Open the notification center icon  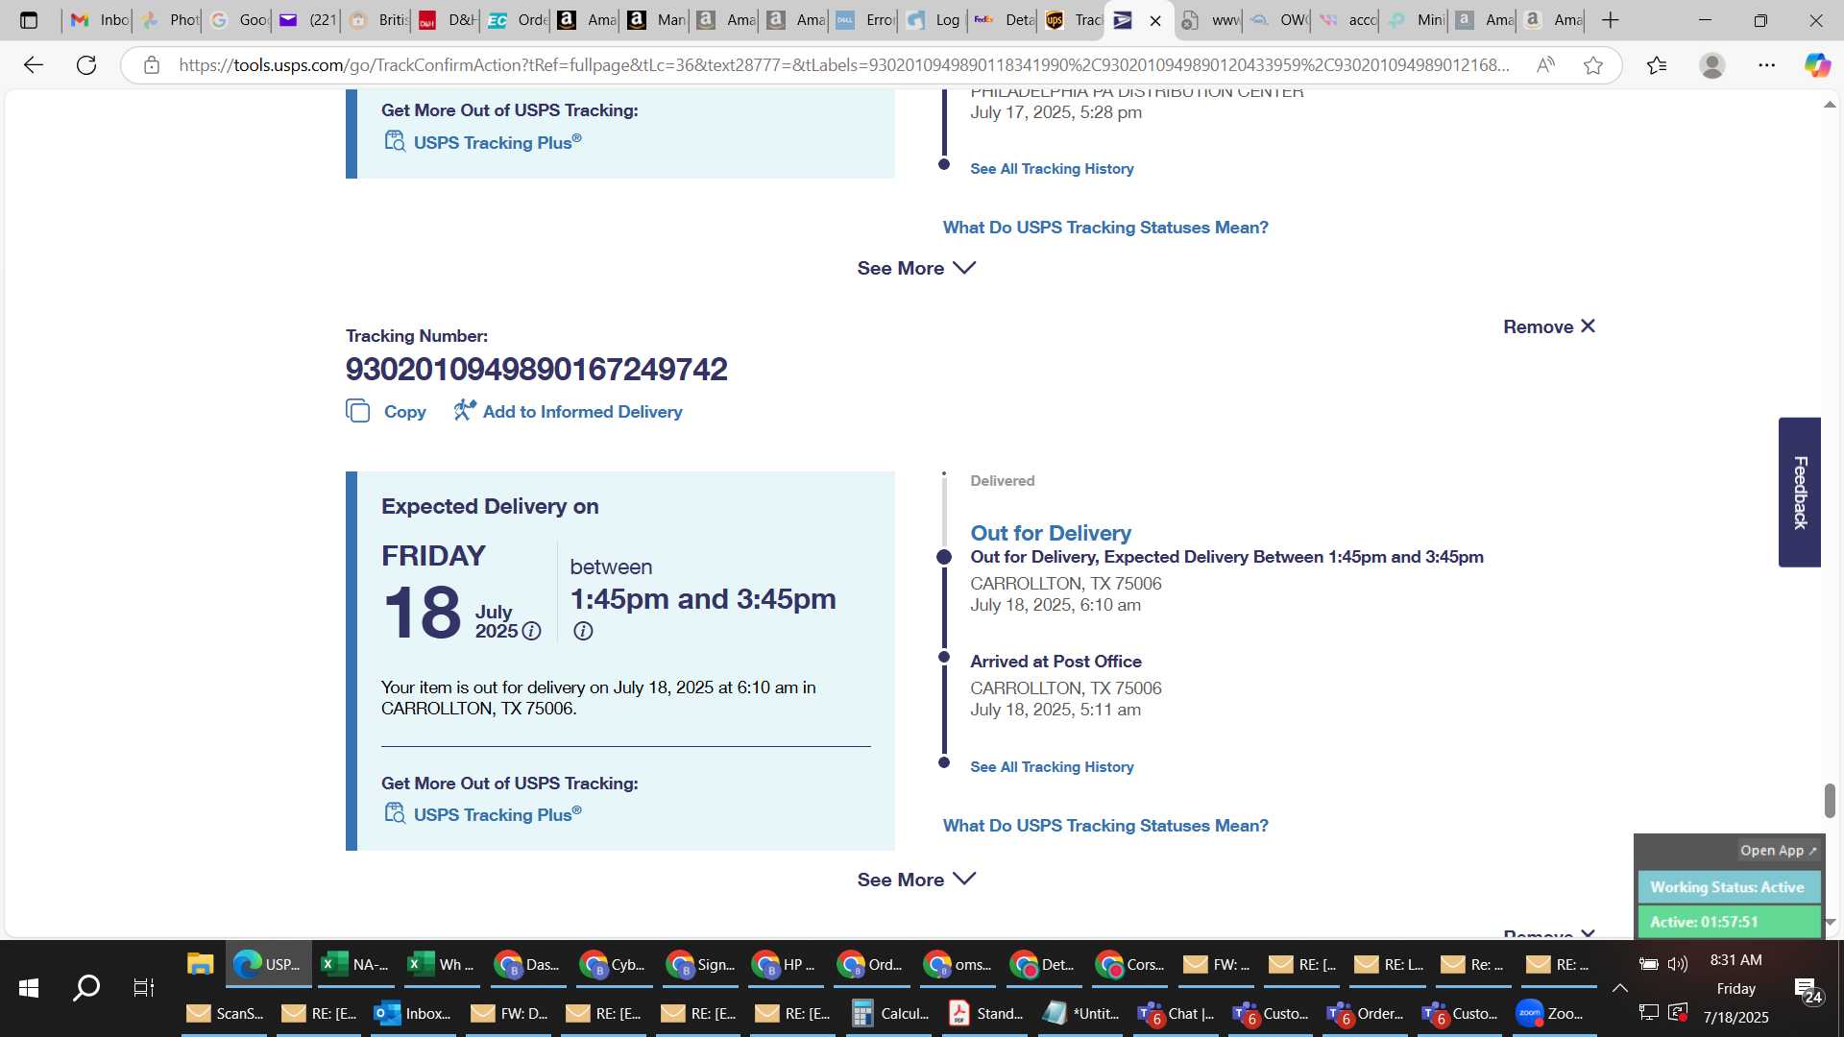click(x=1808, y=989)
